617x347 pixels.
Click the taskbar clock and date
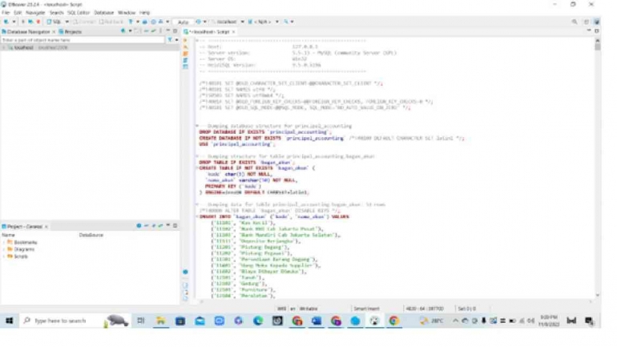pos(549,321)
